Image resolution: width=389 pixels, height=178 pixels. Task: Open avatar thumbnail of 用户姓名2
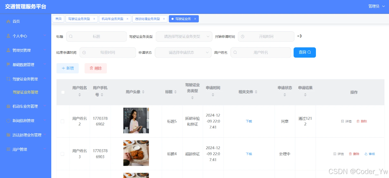click(x=136, y=121)
